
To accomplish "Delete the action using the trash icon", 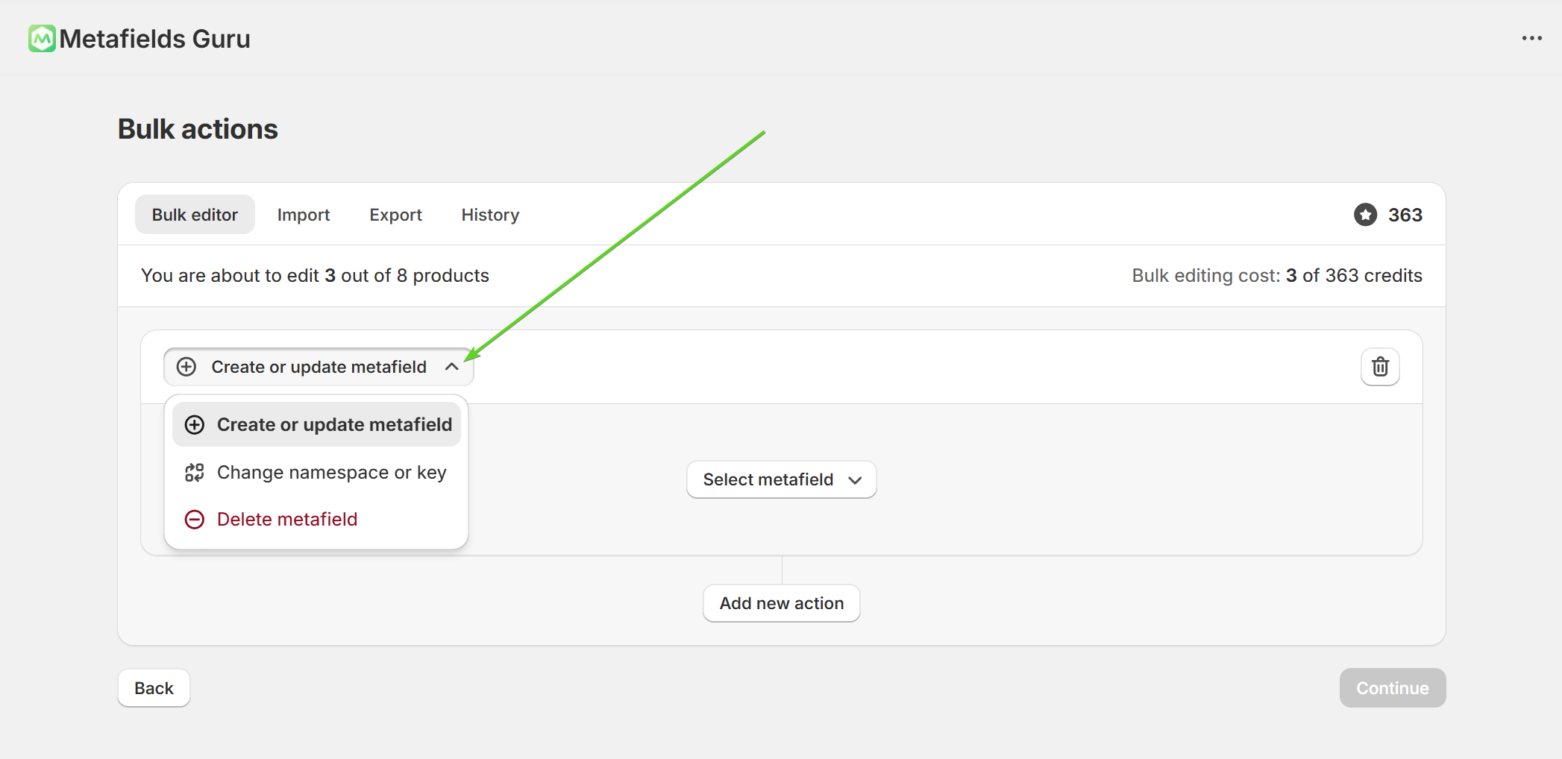I will coord(1380,367).
